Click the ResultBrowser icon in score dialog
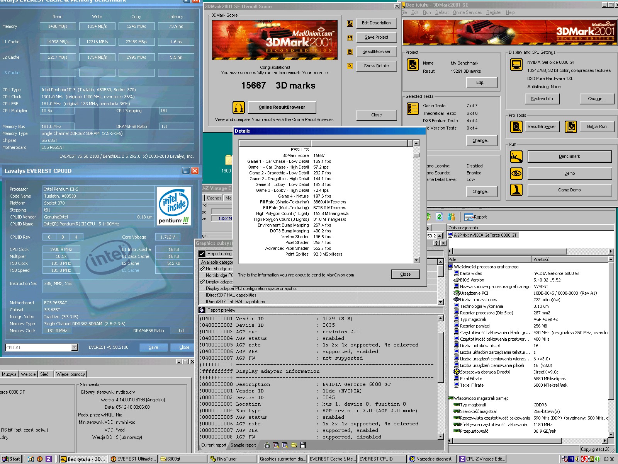Image resolution: width=618 pixels, height=464 pixels. pos(350,52)
